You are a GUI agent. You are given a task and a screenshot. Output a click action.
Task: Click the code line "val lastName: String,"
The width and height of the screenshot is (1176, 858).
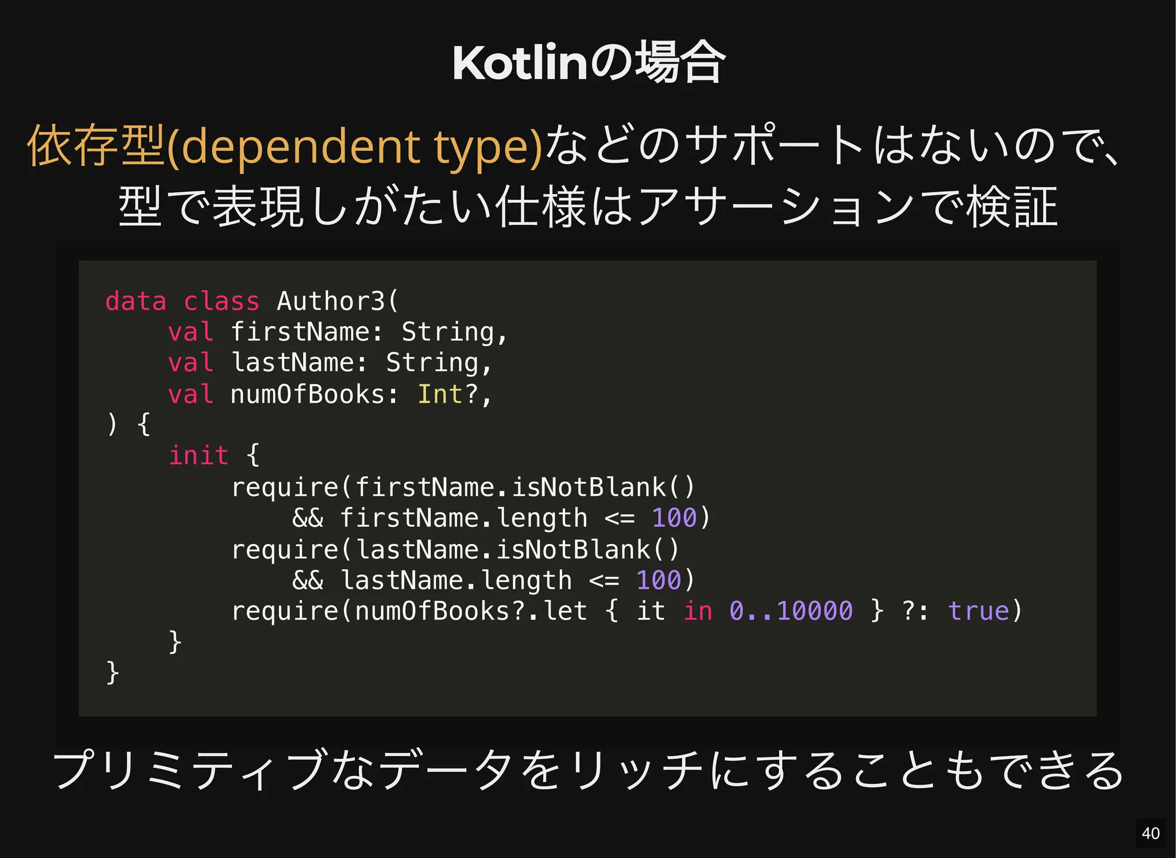point(330,363)
